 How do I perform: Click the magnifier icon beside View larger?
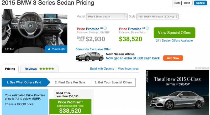[48, 49]
